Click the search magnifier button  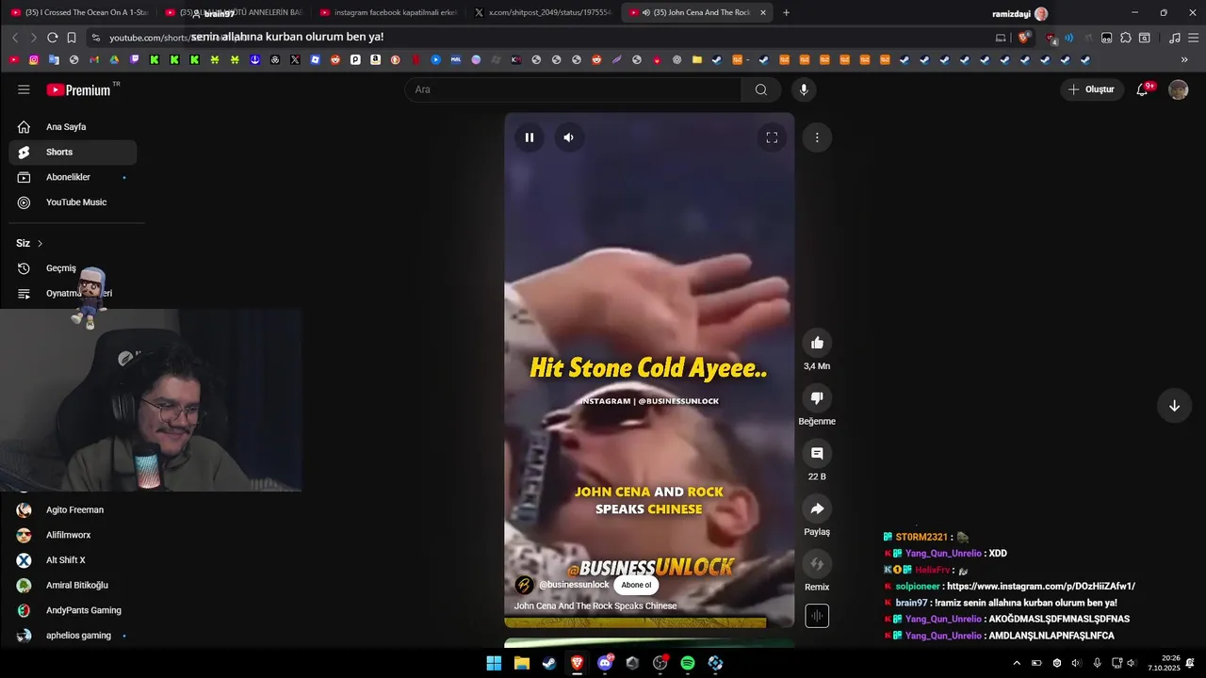[x=760, y=89]
